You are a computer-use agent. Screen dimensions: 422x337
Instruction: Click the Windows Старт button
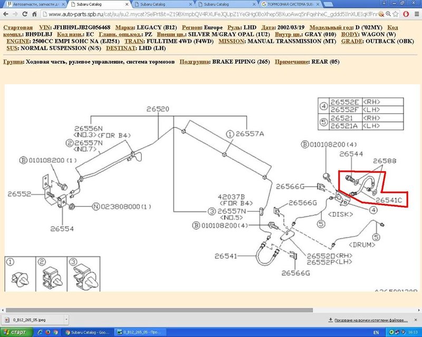[x=16, y=332]
